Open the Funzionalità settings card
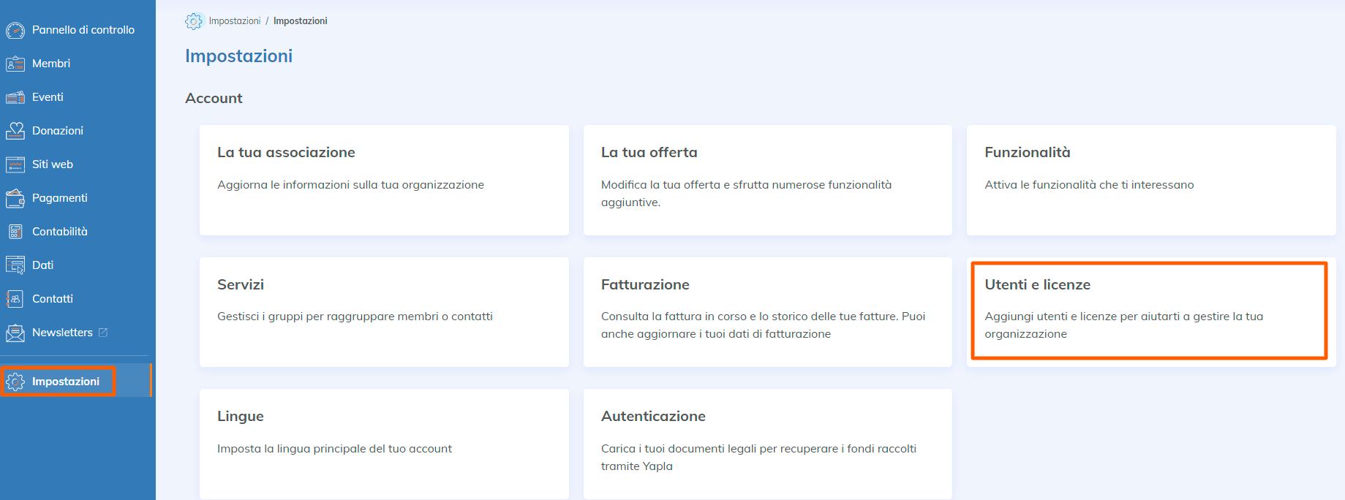 (x=1150, y=180)
